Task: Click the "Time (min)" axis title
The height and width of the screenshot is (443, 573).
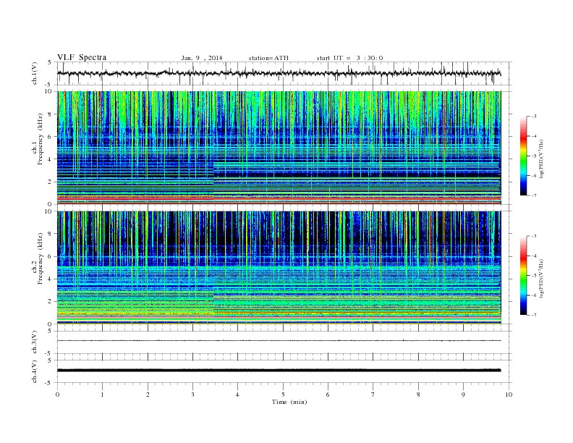Action: pyautogui.click(x=289, y=402)
